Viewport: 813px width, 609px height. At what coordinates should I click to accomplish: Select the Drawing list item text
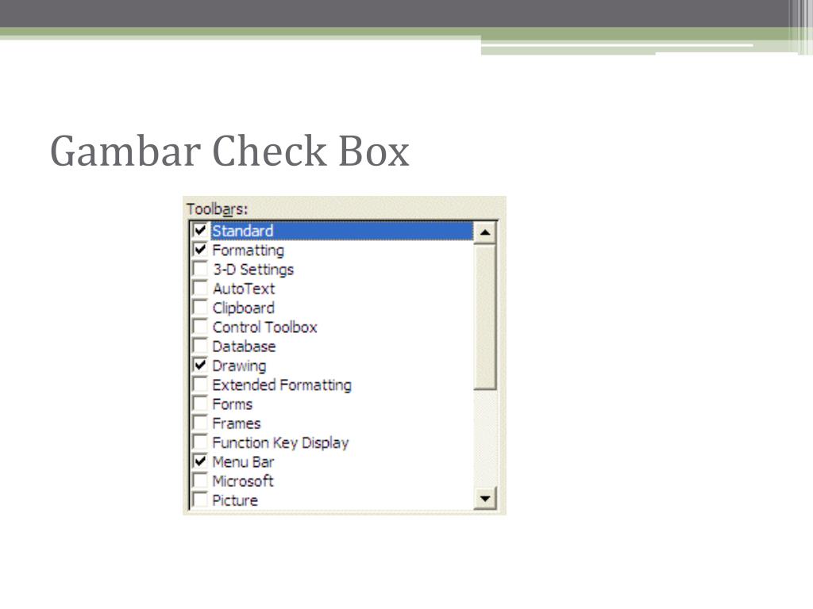pos(240,366)
